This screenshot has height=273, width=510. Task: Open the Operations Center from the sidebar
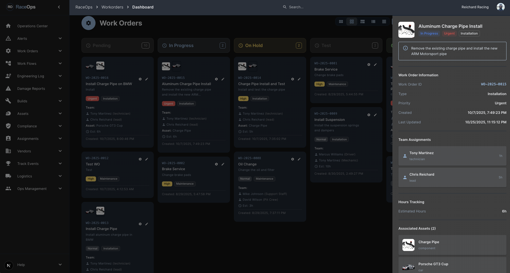[32, 26]
